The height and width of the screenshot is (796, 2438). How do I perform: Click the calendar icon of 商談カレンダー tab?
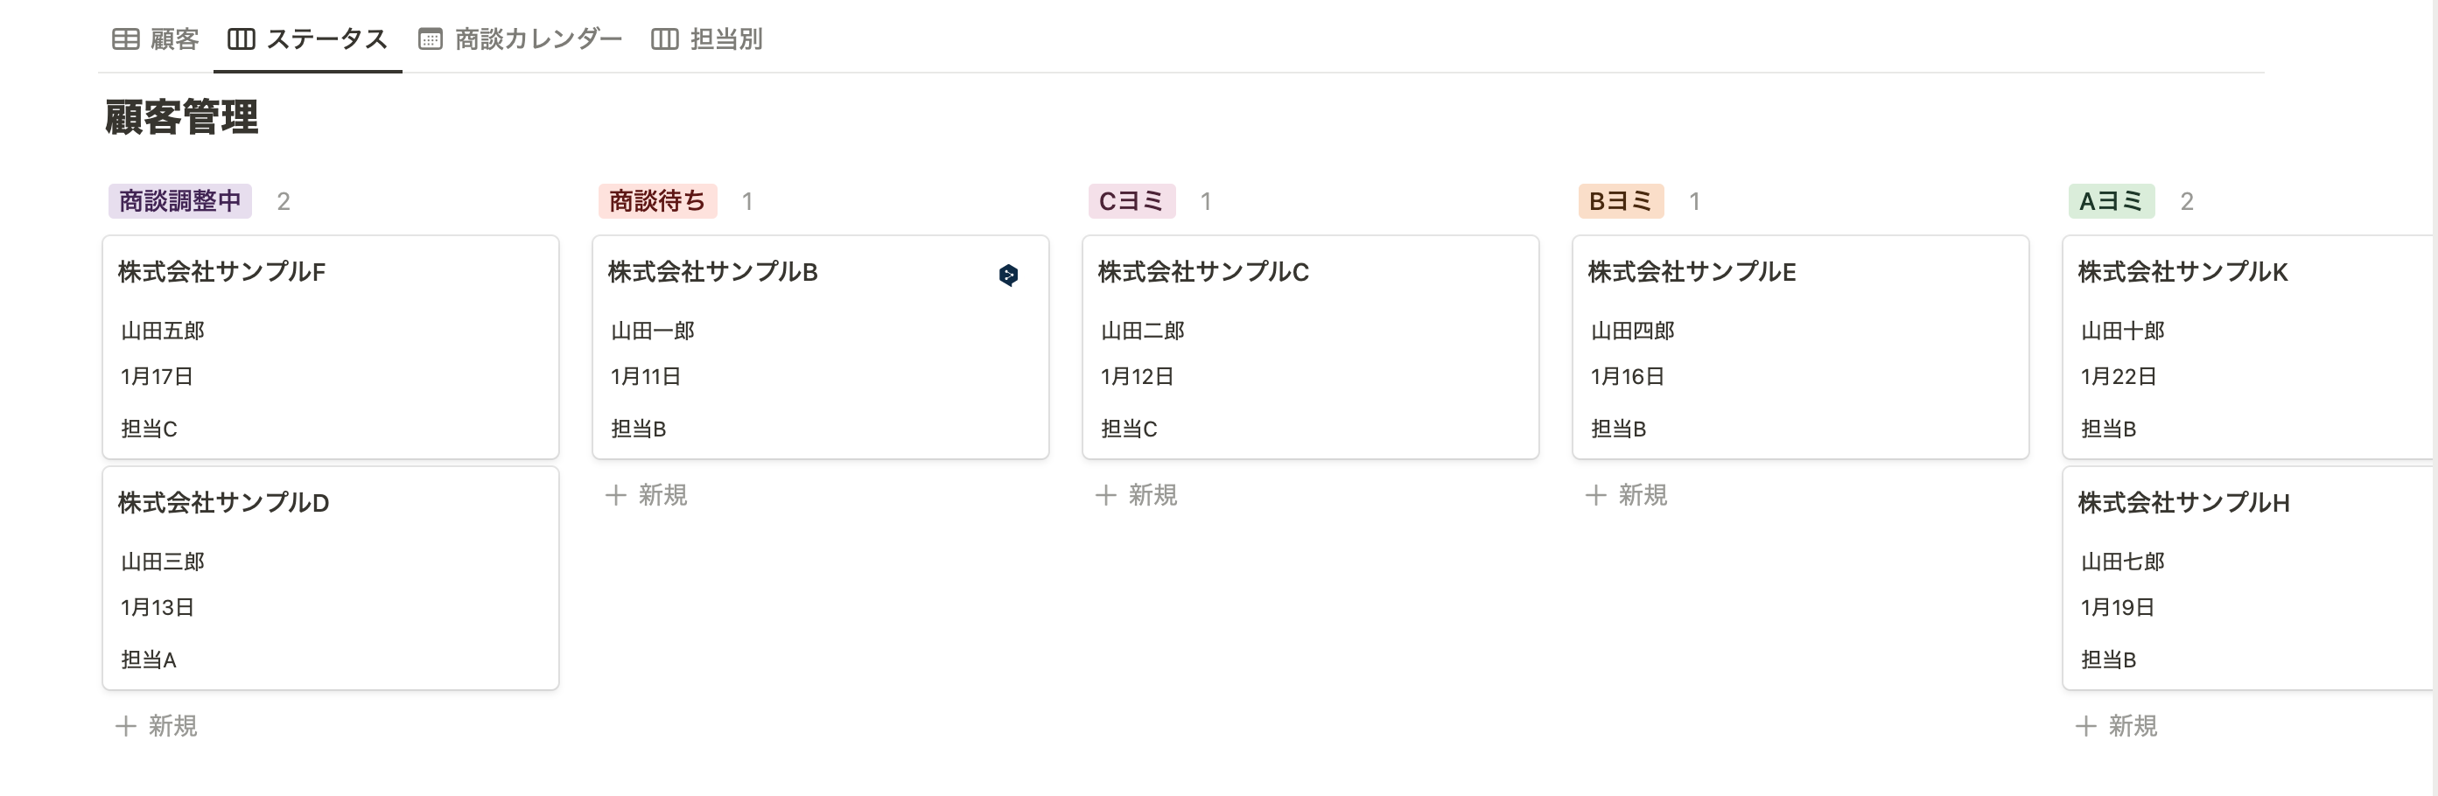[x=431, y=38]
